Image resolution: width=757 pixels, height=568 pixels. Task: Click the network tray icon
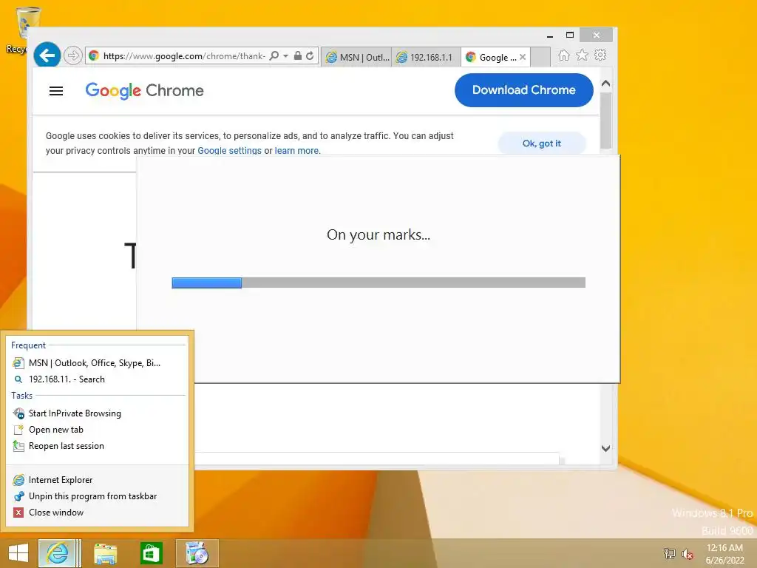(669, 554)
